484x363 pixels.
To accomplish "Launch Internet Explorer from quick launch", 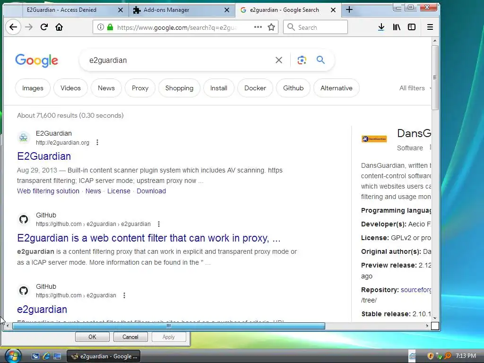I will [x=46, y=356].
